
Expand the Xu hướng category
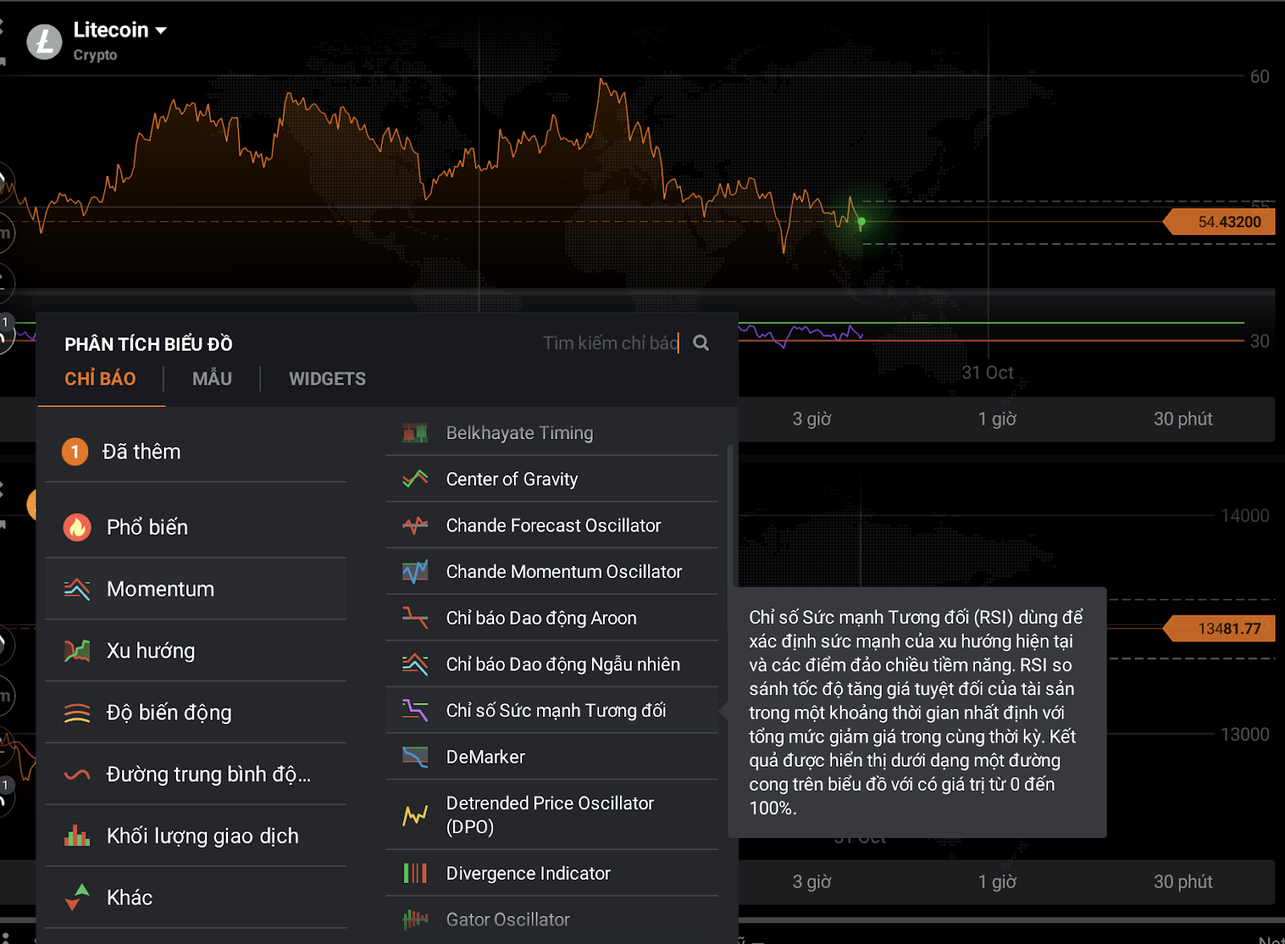pyautogui.click(x=151, y=651)
